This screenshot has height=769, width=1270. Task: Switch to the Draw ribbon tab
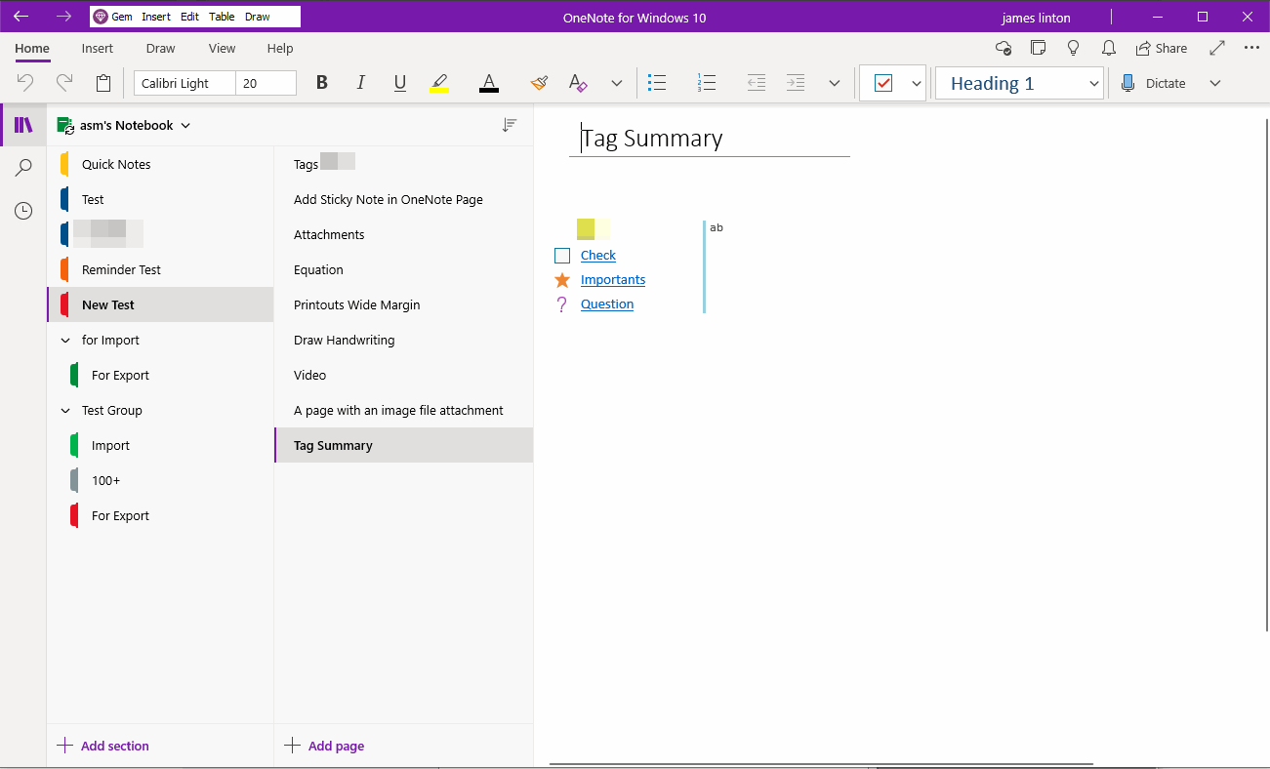(160, 48)
